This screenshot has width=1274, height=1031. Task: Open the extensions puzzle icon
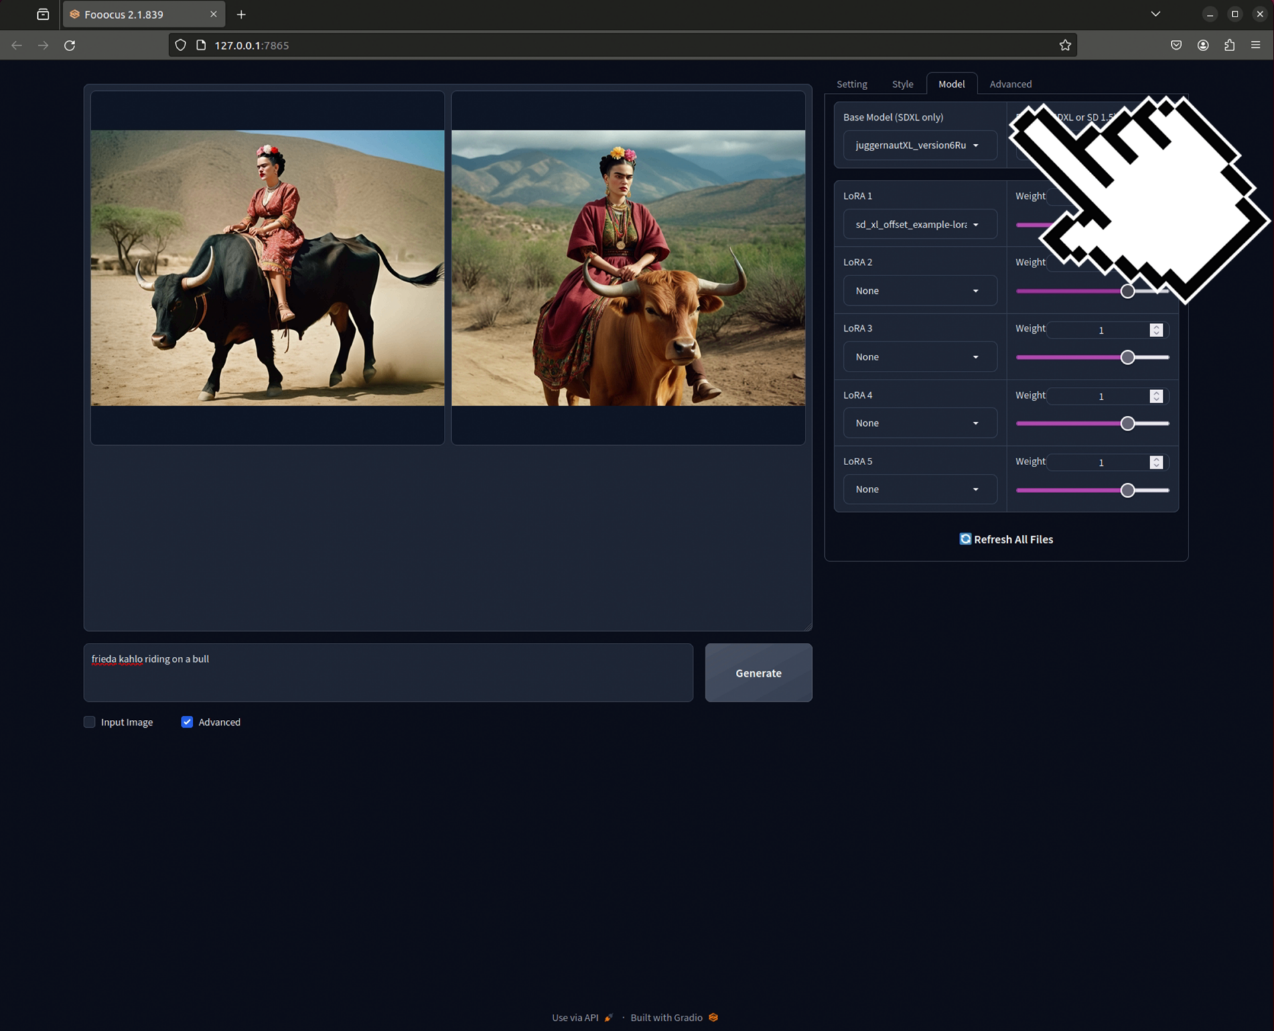tap(1229, 45)
